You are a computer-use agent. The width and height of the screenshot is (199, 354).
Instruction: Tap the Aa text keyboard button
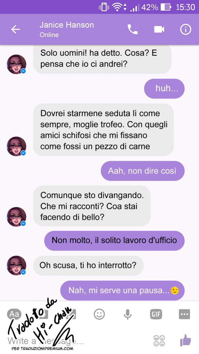[x=14, y=314]
